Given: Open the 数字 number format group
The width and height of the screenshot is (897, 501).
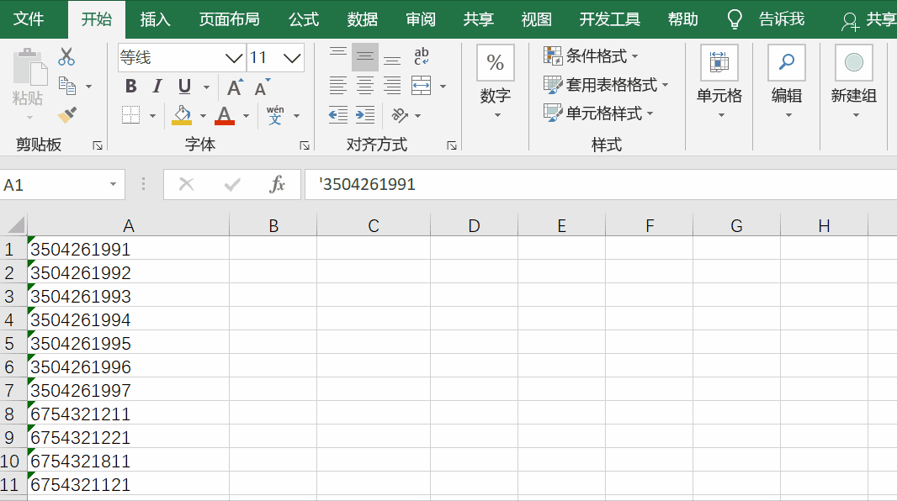Looking at the screenshot, I should point(496,82).
